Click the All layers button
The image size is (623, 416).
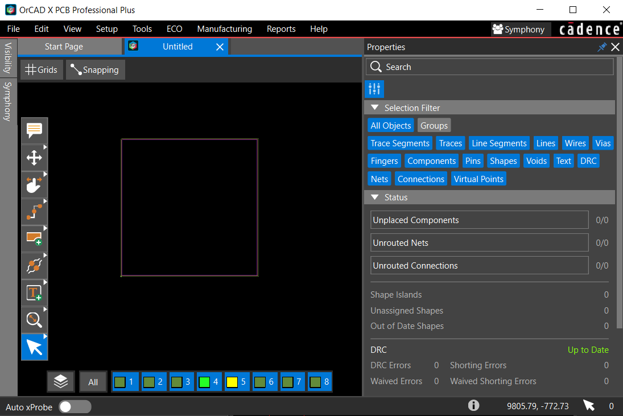coord(93,382)
